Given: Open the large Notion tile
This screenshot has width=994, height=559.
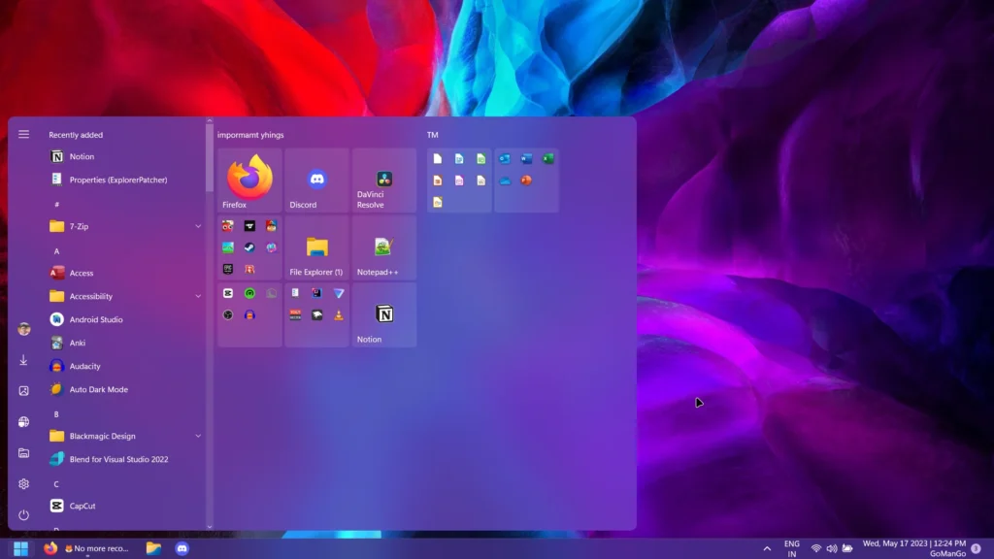Looking at the screenshot, I should click(384, 314).
